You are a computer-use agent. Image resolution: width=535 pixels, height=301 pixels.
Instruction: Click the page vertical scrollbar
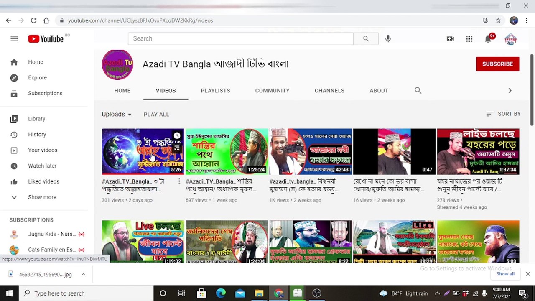click(x=532, y=89)
